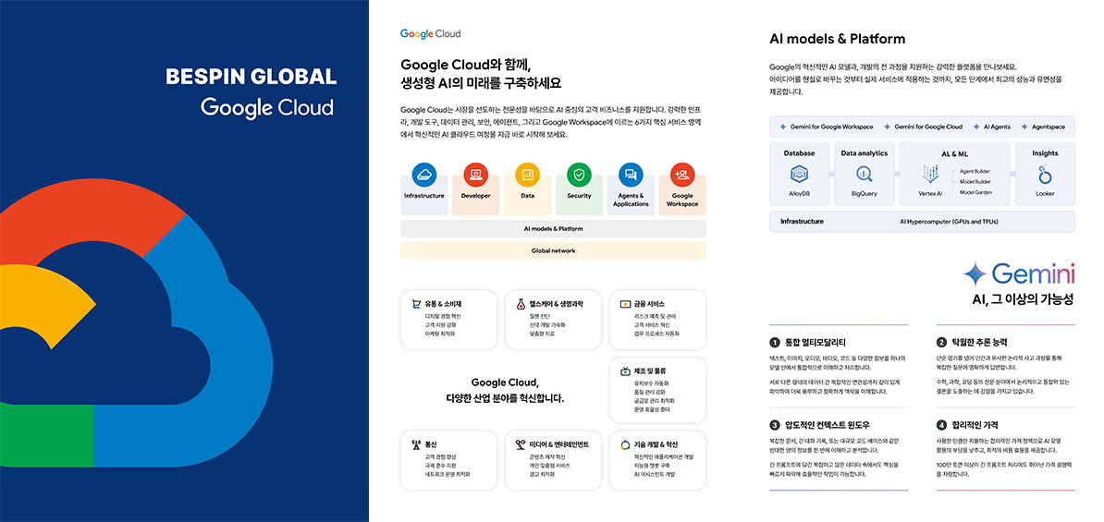
Task: Click the Insights column heading
Action: coord(1045,152)
